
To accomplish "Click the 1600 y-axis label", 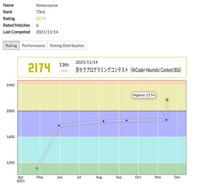I will [10, 137].
